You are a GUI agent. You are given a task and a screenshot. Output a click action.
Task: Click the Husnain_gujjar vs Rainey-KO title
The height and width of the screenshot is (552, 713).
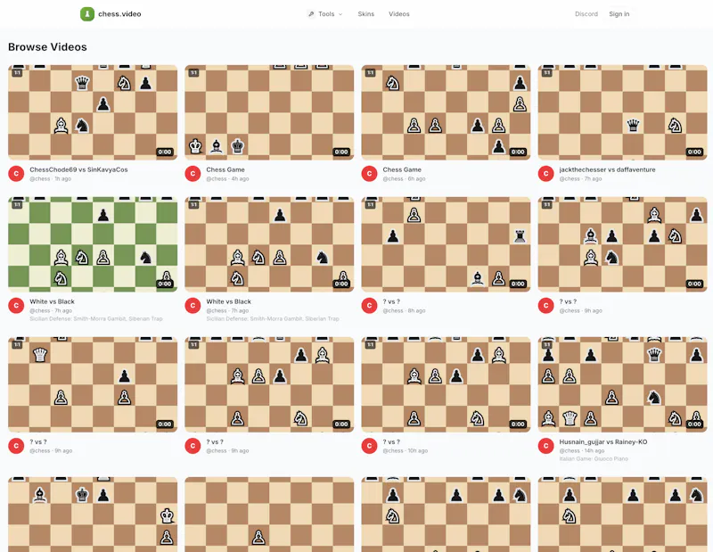(603, 441)
